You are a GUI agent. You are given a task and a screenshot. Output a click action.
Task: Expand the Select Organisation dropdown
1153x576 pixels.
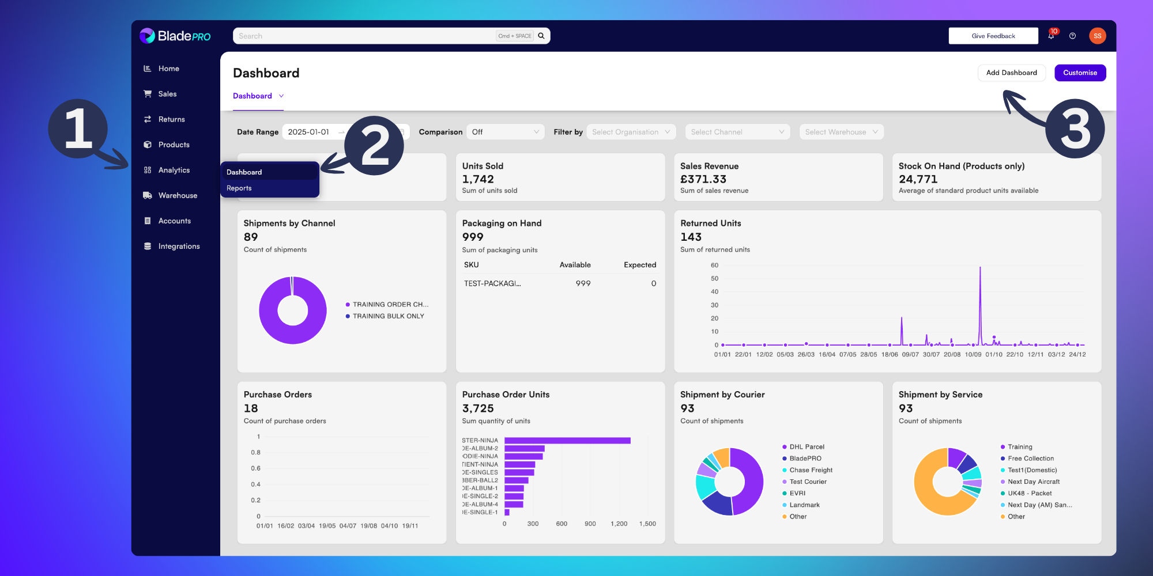tap(631, 132)
